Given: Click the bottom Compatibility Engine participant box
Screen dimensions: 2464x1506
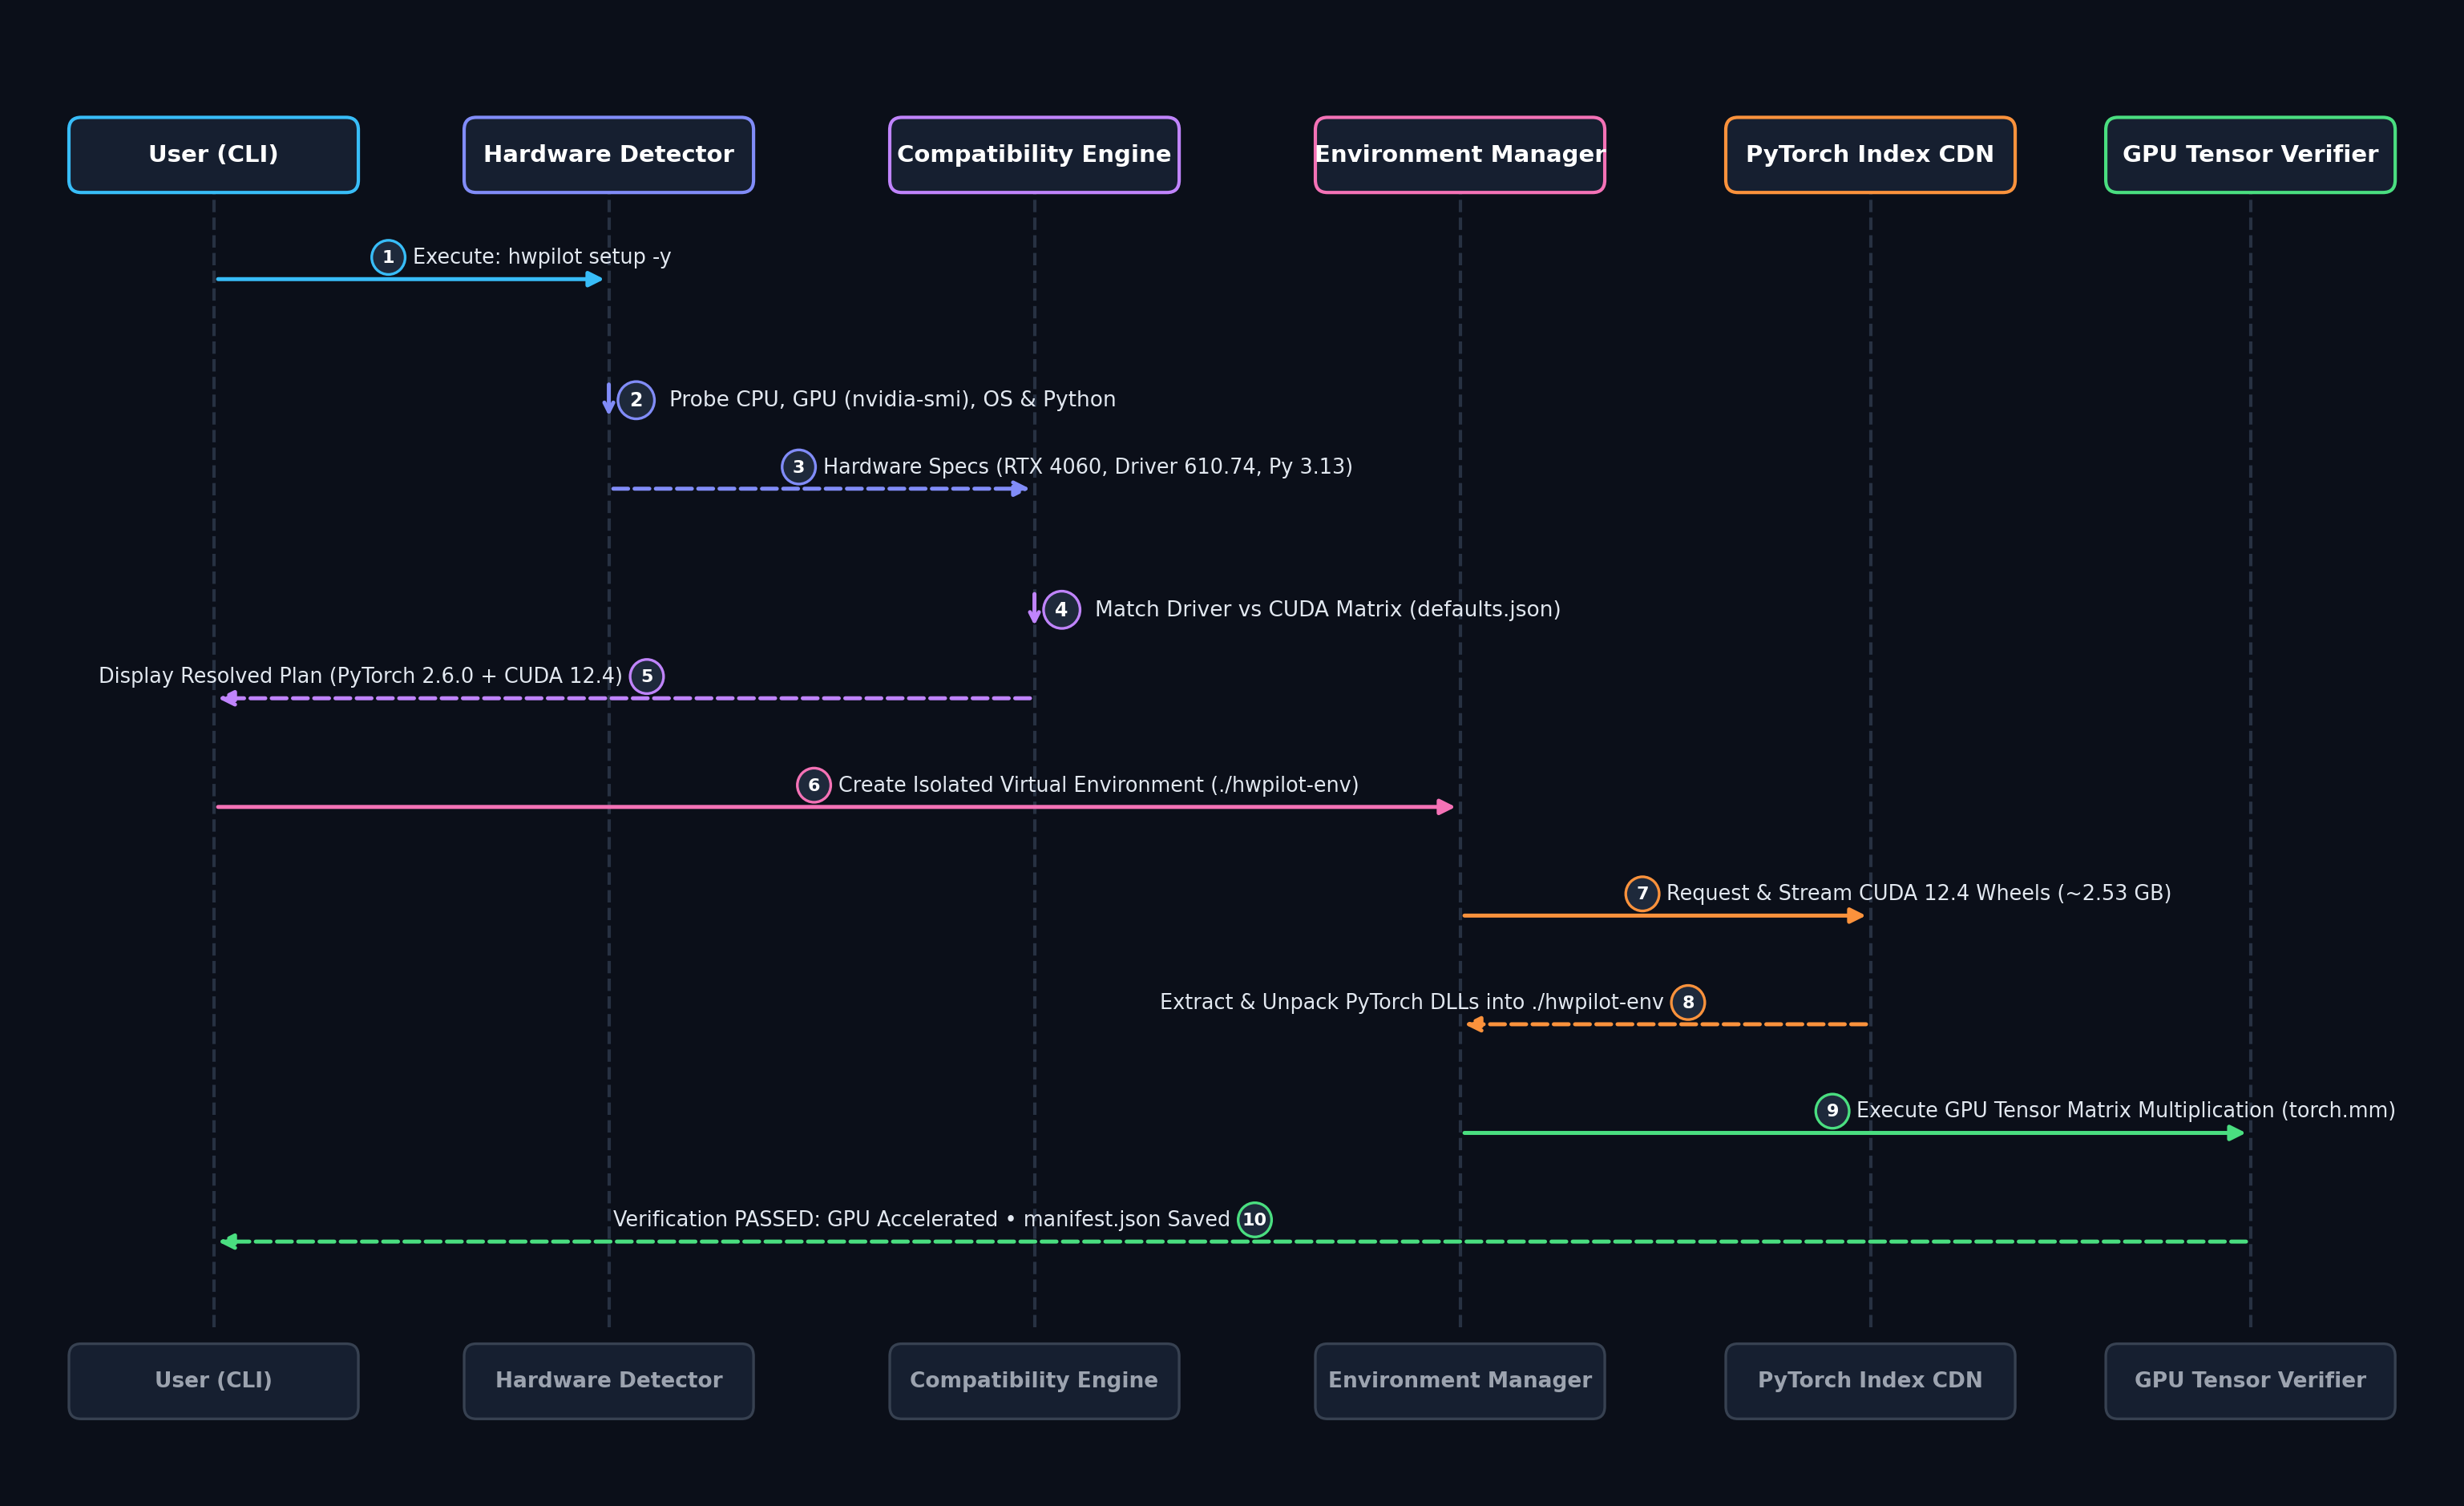Looking at the screenshot, I should (x=1034, y=1381).
